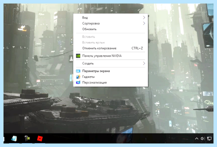Open Панель управления NVIDIA
Screen dimensions: 217x147
(x=110, y=56)
